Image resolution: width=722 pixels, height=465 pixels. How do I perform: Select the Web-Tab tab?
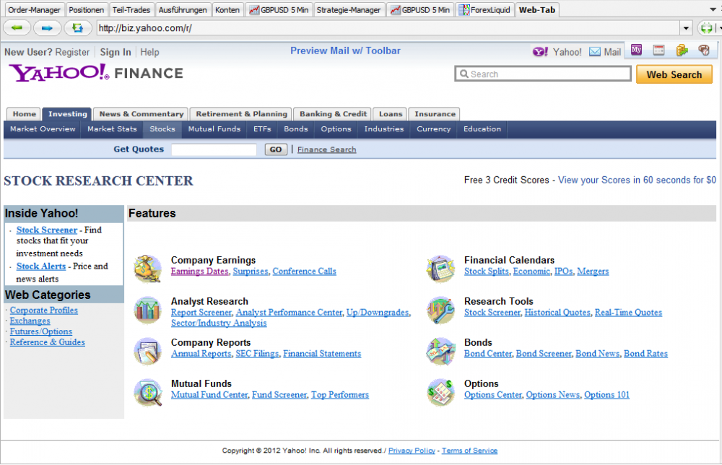click(x=537, y=9)
